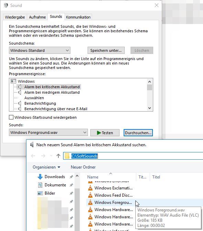The image size is (203, 231).
Task: Open Dokumente in the navigation pane
Action: pos(55,185)
